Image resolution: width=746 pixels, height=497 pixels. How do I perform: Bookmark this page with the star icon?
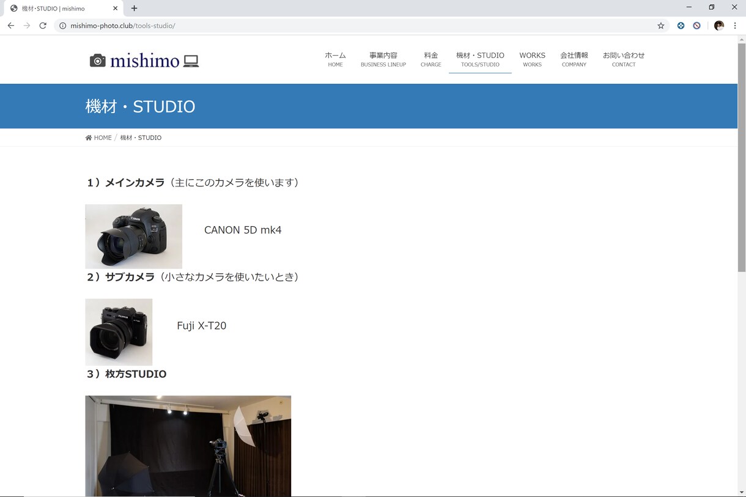tap(661, 26)
